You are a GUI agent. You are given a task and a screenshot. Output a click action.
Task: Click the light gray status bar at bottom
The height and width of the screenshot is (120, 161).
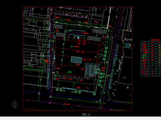point(80,118)
